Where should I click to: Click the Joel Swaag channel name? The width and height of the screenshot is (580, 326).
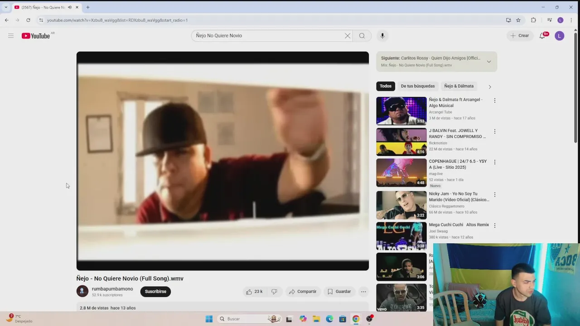point(438,231)
